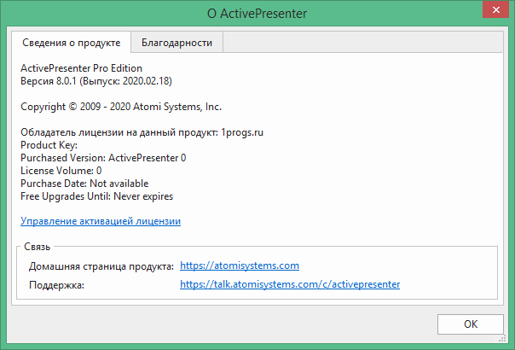Open the talk.atomisystems.com support link
Viewport: 515px width, 350px height.
click(290, 284)
